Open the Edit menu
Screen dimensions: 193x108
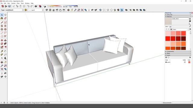tap(5, 3)
